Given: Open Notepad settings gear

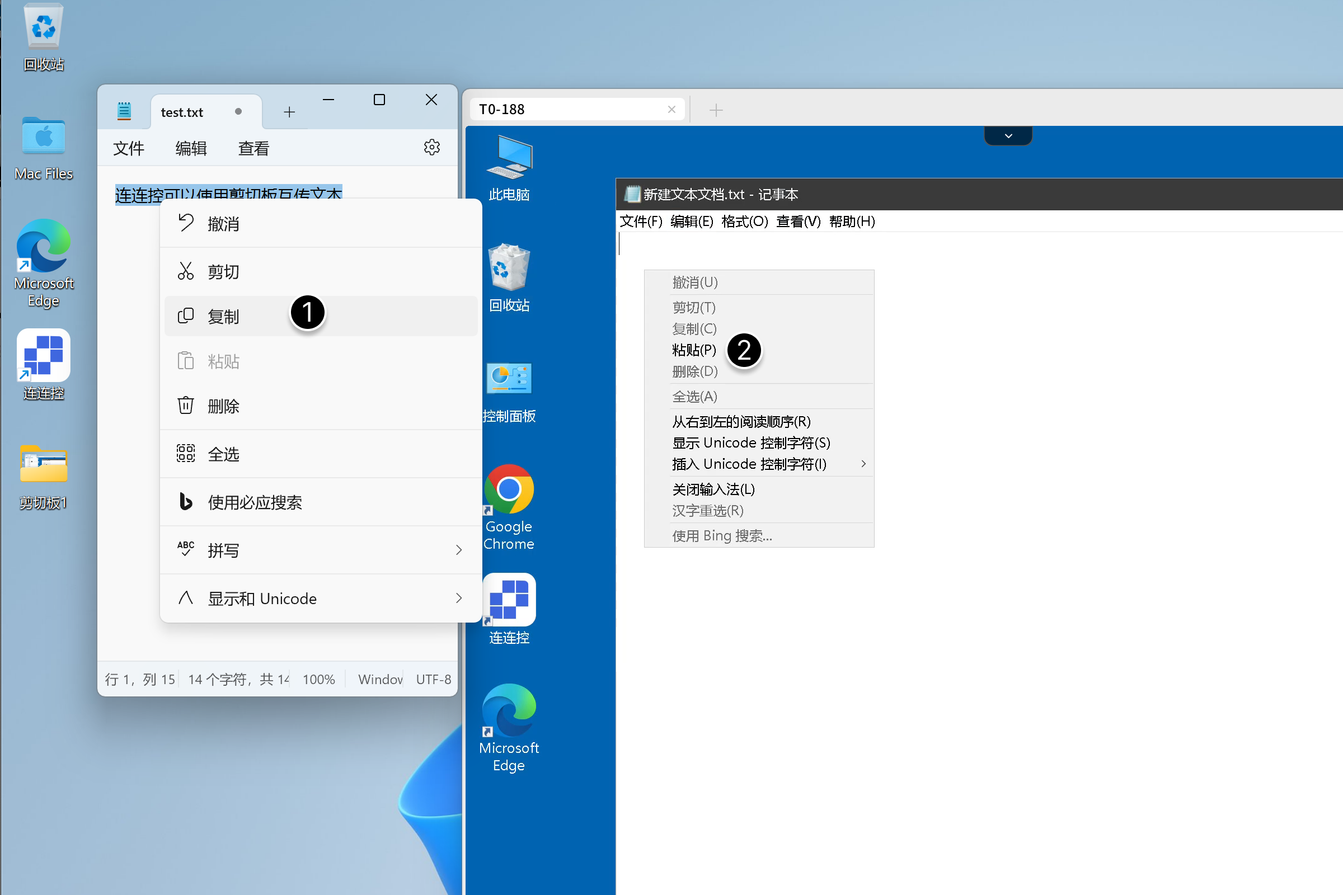Looking at the screenshot, I should (431, 147).
